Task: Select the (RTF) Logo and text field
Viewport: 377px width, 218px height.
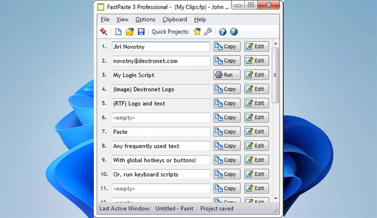Action: click(161, 103)
